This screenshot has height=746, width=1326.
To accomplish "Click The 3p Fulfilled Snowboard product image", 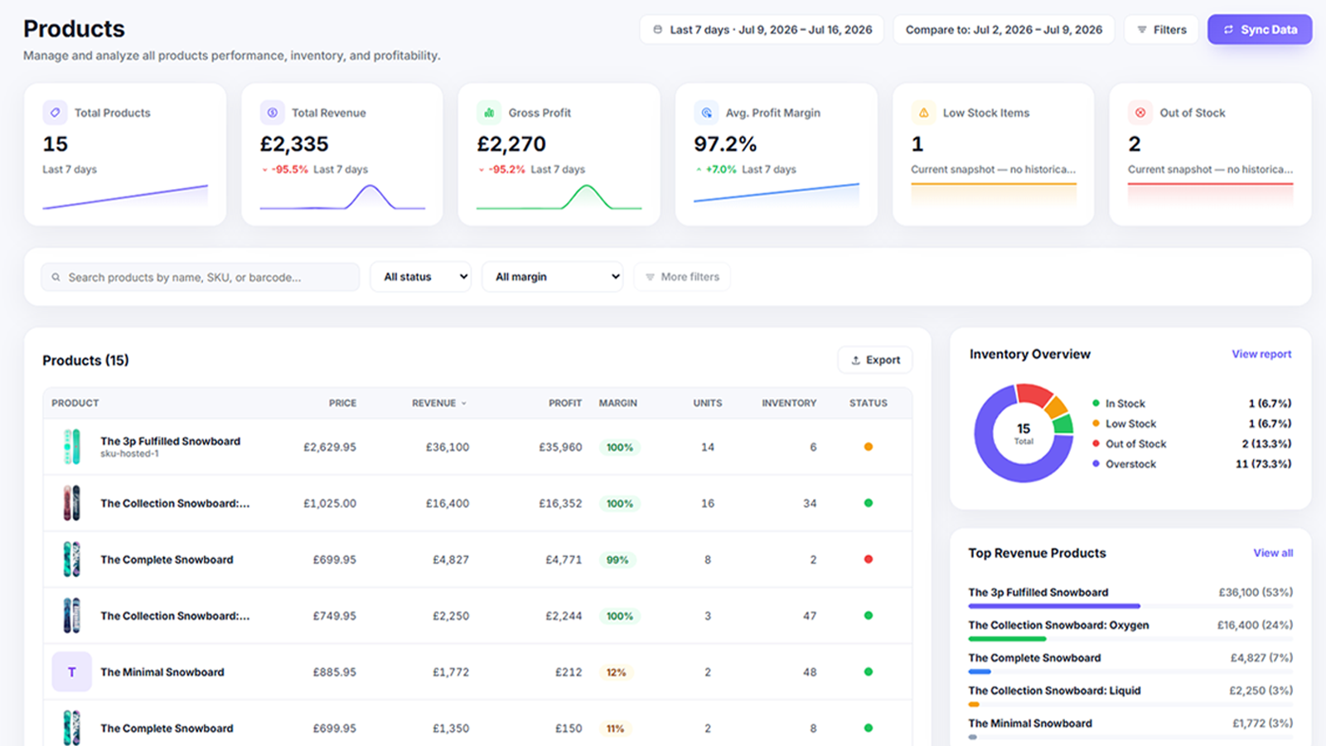I will click(x=72, y=447).
